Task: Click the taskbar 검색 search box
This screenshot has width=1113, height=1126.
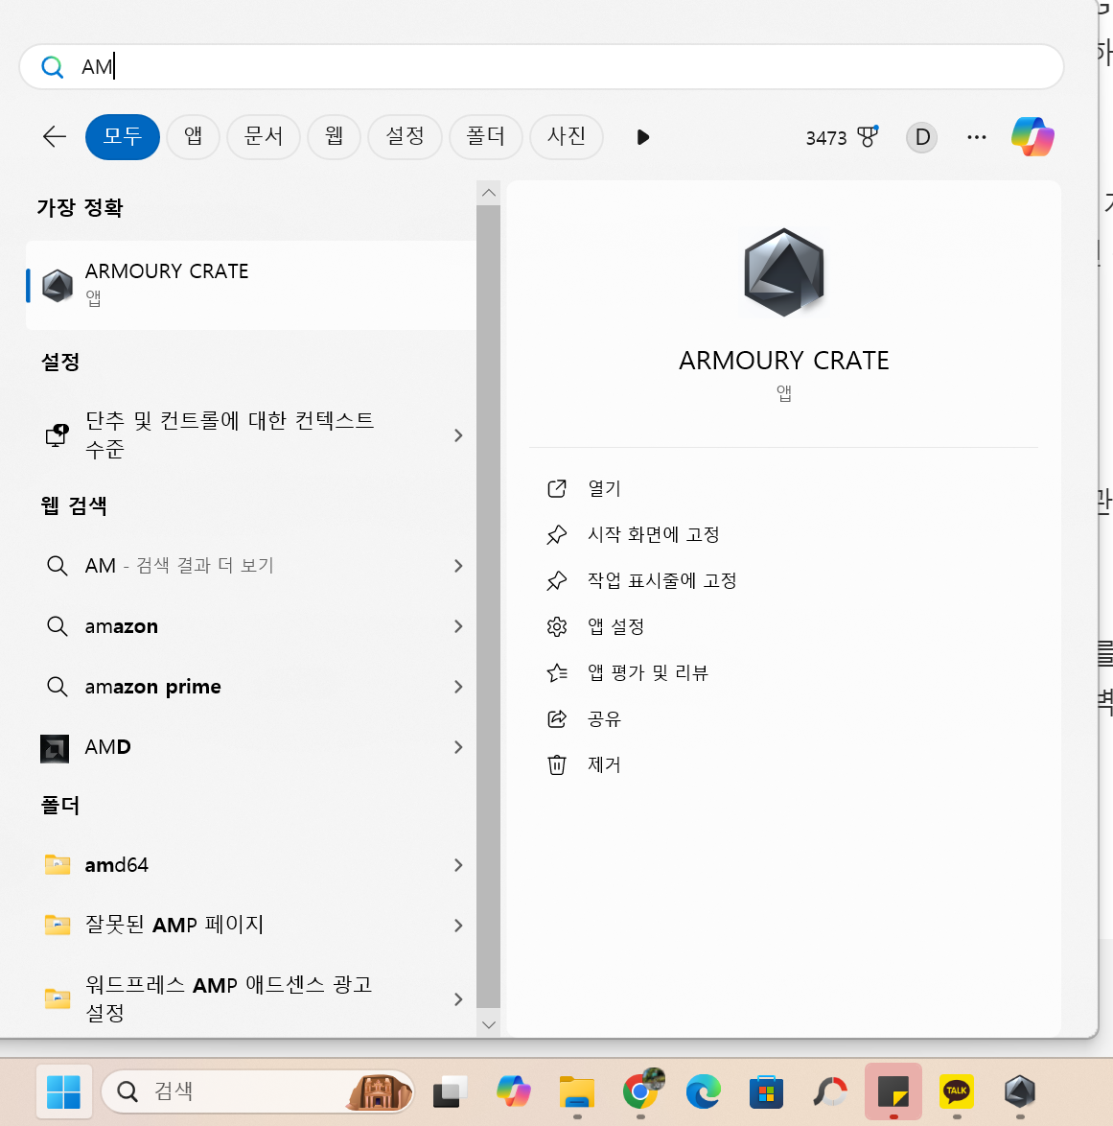Action: coord(258,1091)
